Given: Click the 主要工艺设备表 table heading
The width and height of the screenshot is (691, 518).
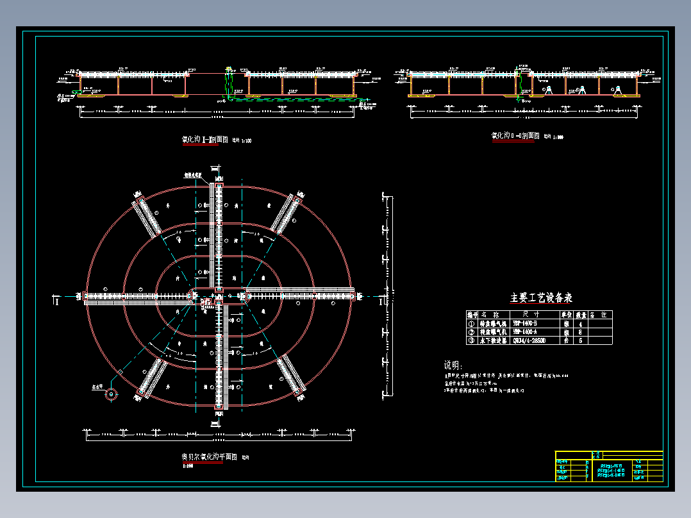Looking at the screenshot, I should [x=541, y=298].
